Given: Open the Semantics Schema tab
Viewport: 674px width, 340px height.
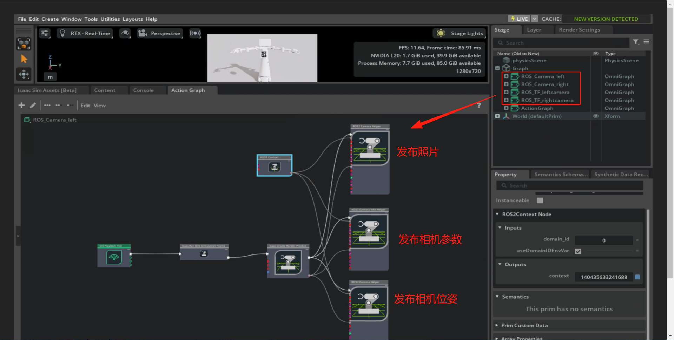Looking at the screenshot, I should tap(561, 174).
